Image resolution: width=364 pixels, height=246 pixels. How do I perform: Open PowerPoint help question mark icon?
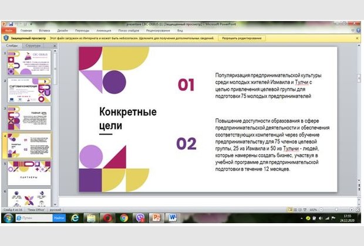tap(359, 30)
